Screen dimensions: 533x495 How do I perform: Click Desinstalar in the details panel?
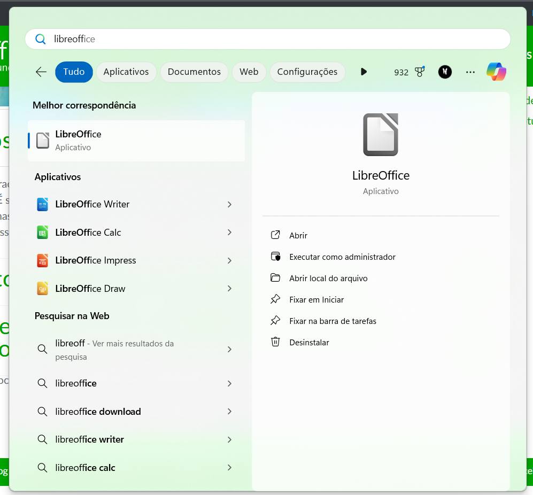tap(309, 343)
